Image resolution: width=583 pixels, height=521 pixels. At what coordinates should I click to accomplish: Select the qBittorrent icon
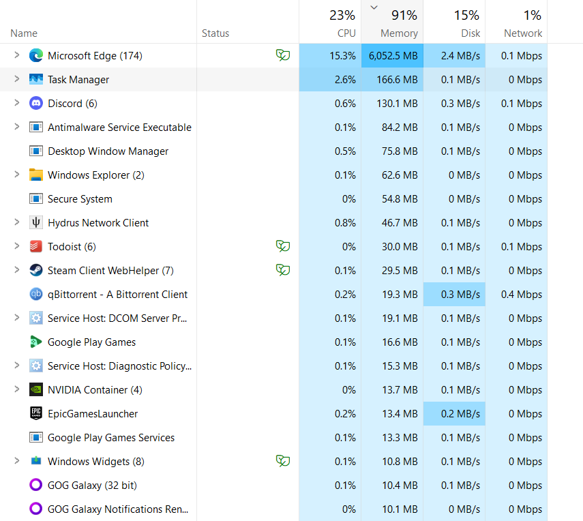tap(36, 295)
